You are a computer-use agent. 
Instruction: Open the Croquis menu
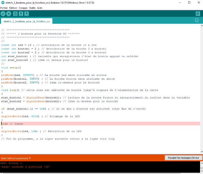click(23, 8)
